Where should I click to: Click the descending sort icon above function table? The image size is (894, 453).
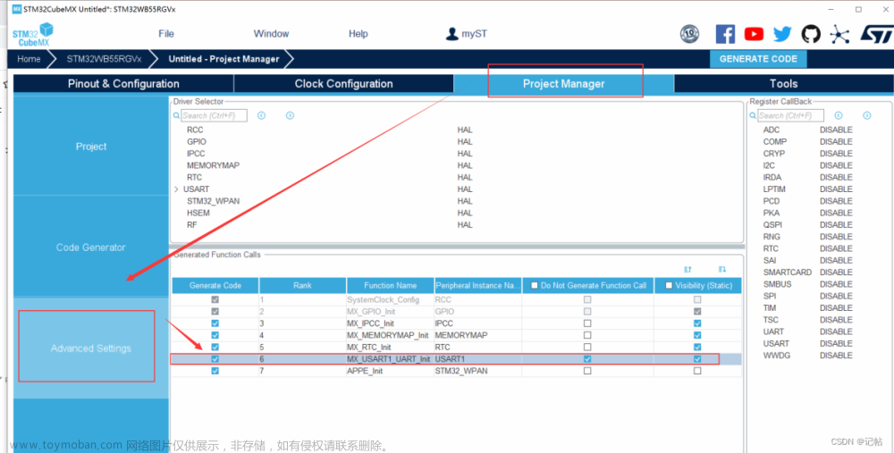pos(721,269)
